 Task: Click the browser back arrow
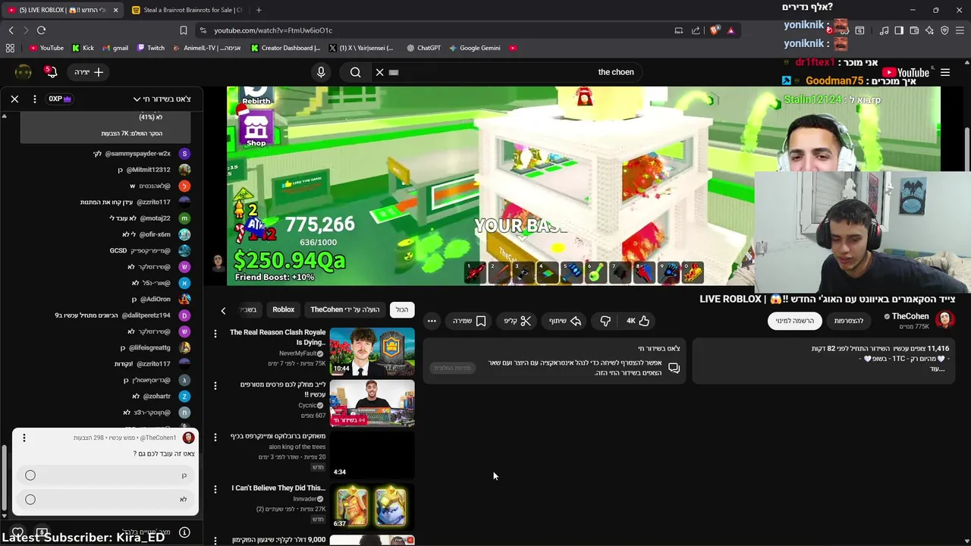[11, 30]
